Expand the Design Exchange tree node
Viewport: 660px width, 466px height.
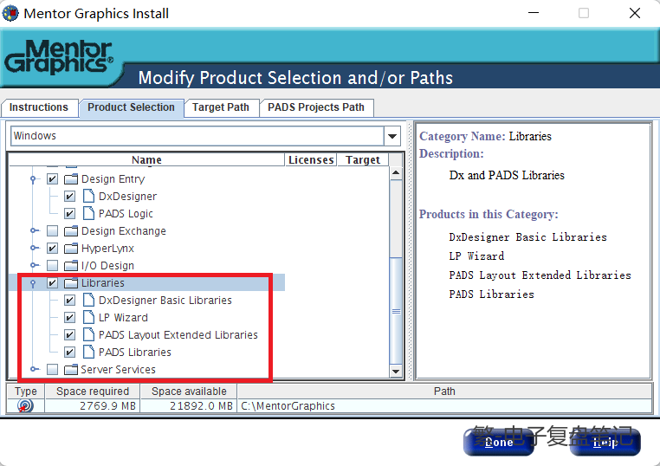pos(35,230)
